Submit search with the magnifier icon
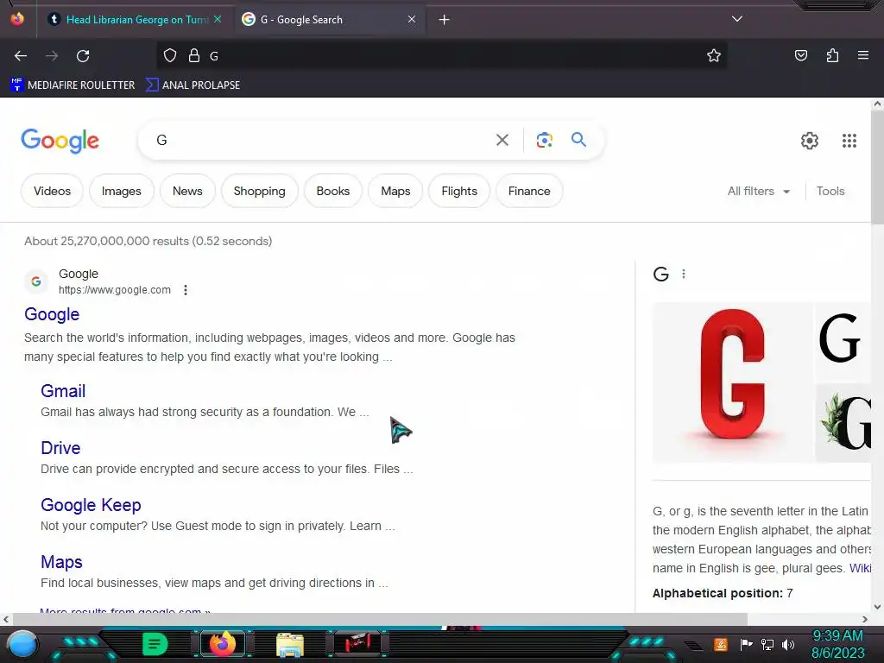 [x=578, y=139]
